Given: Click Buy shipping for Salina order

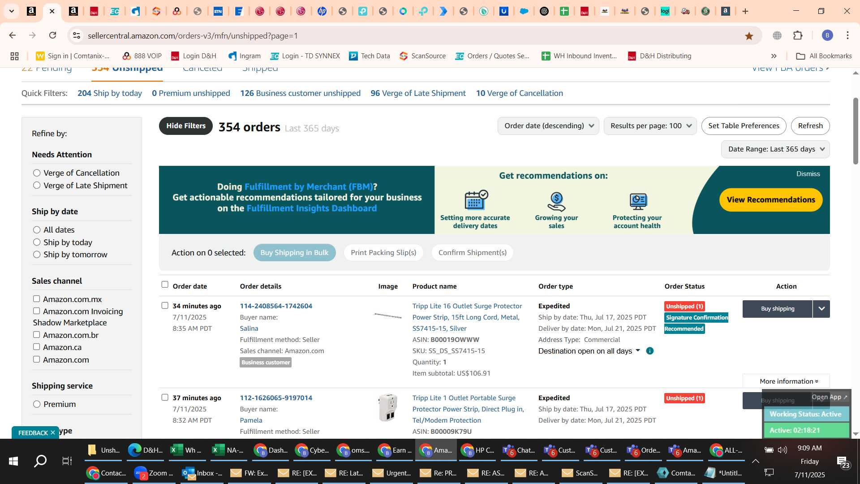Looking at the screenshot, I should tap(778, 309).
